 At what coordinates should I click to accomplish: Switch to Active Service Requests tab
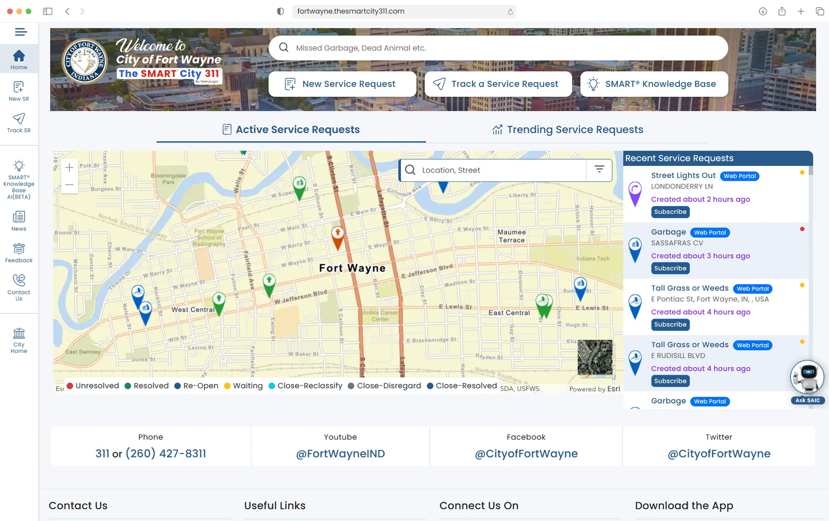[x=291, y=129]
